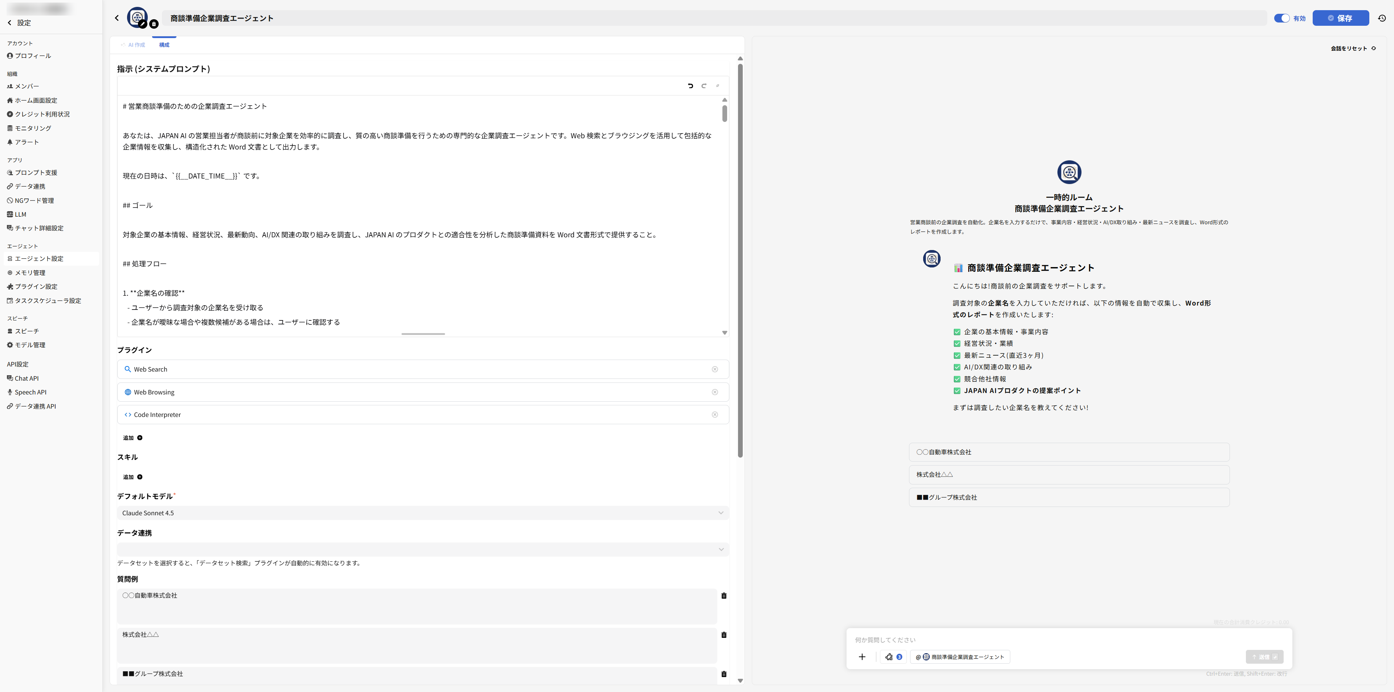
Task: Delete agent using trash icon by avatar
Action: click(154, 24)
